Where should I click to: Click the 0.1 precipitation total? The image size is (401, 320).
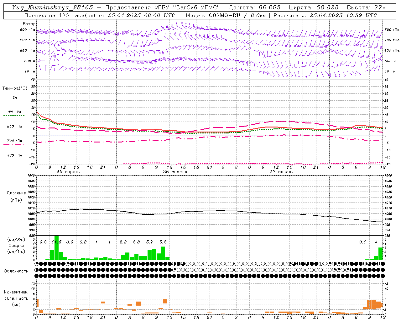coord(362,242)
